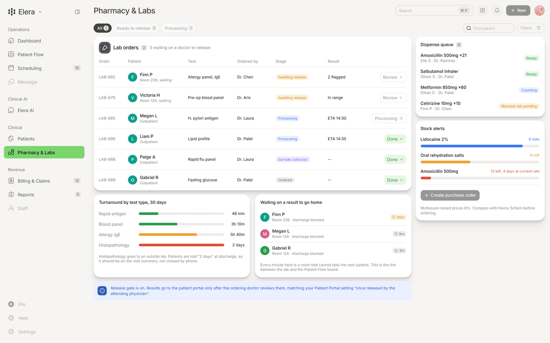Switch to Ready to release tab
This screenshot has height=343, width=550.
click(x=136, y=28)
